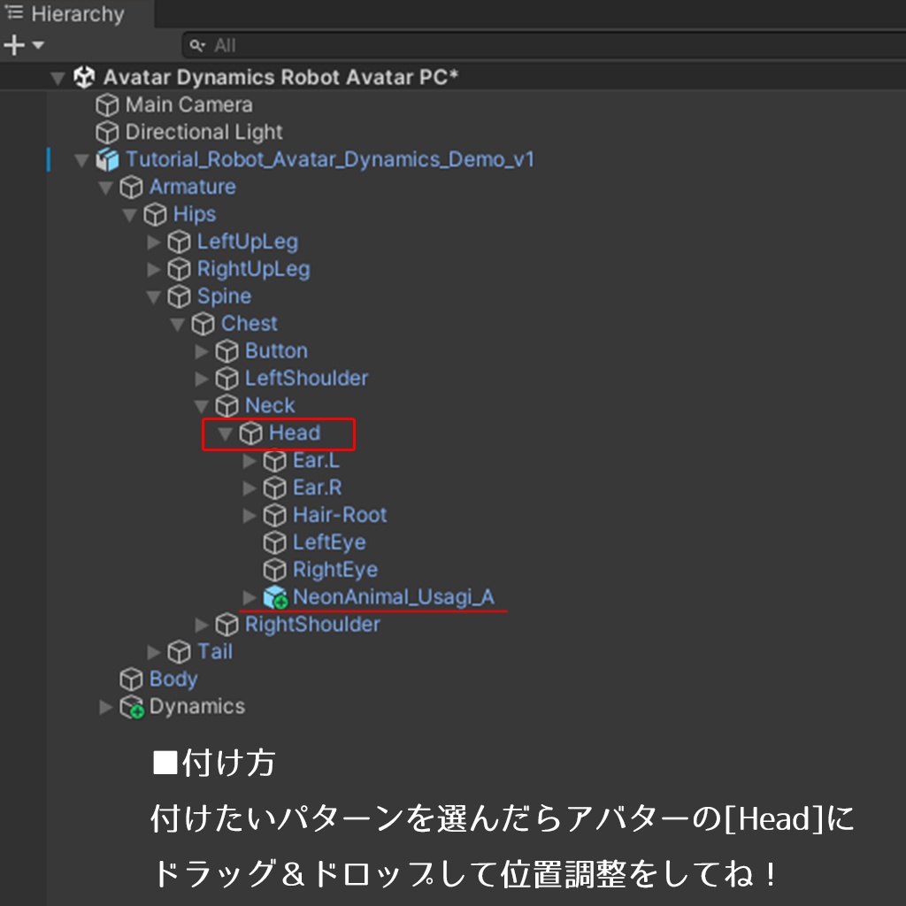Click the Hair-Root cube icon
The image size is (906, 906).
point(275,516)
